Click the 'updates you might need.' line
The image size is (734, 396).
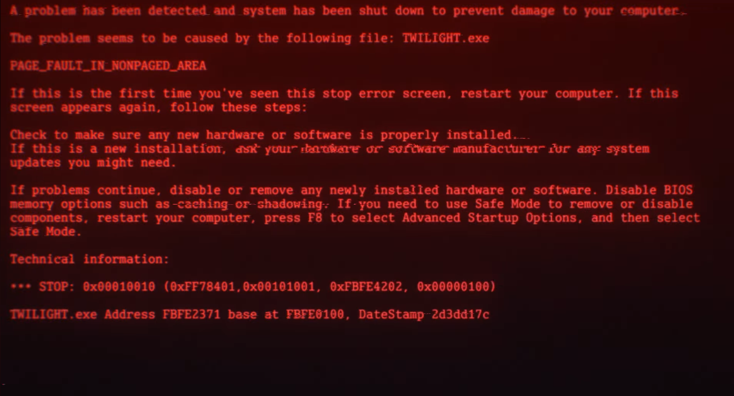[x=93, y=163]
